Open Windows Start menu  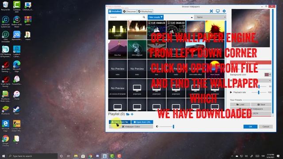(3, 156)
